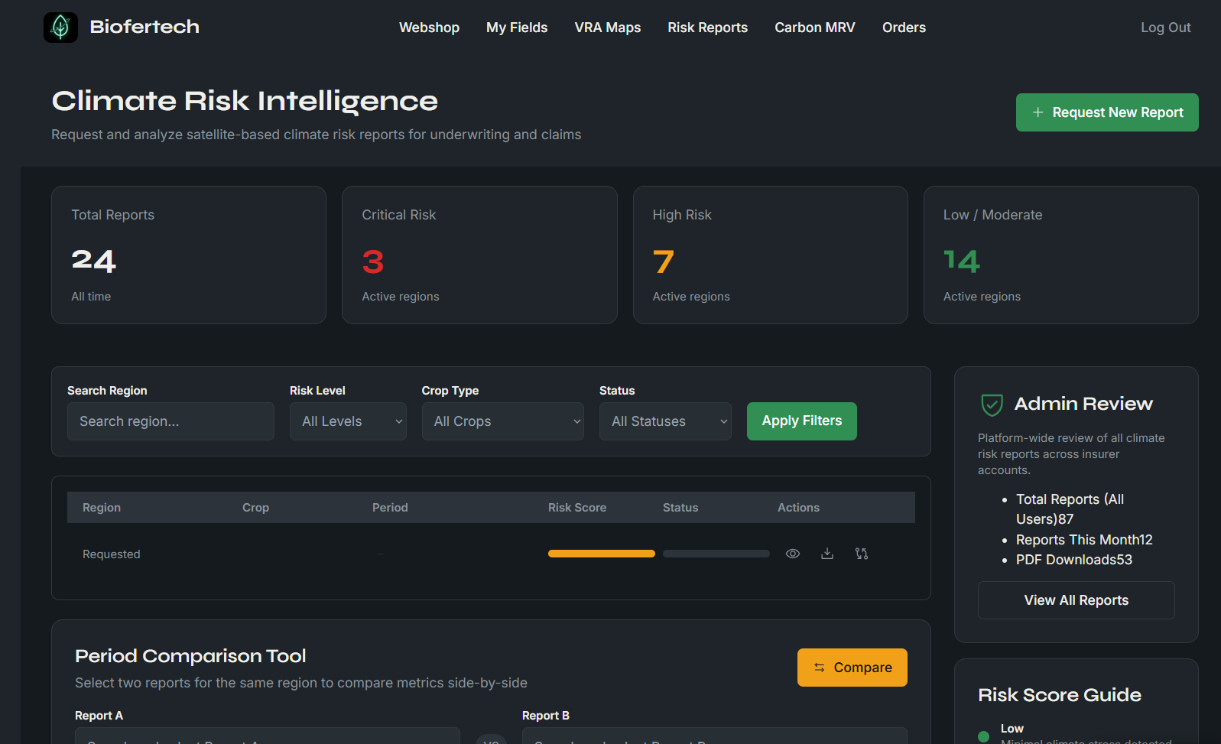View the report using the eye icon
Viewport: 1221px width, 744px height.
(x=793, y=554)
